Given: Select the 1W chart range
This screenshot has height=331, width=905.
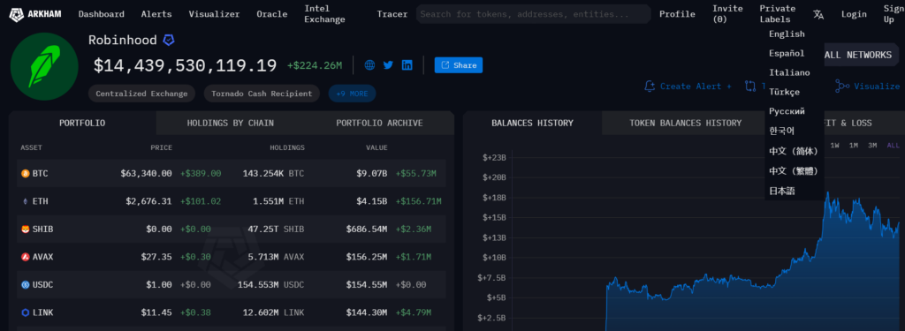Looking at the screenshot, I should pos(834,146).
